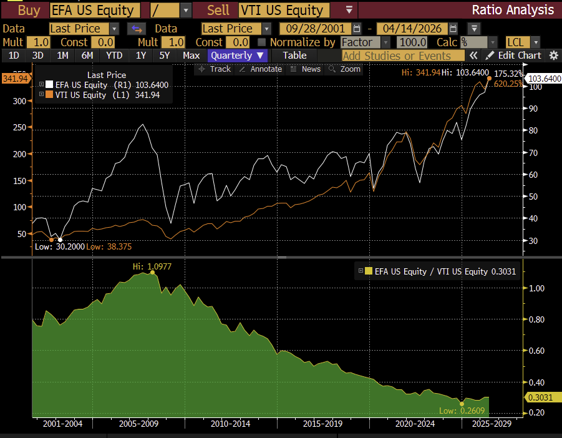Click the end date 04/14/2026 field
The height and width of the screenshot is (438, 562).
tap(412, 29)
